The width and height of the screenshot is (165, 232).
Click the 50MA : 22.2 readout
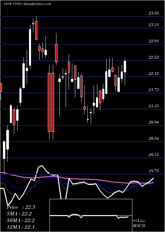(x=21, y=220)
